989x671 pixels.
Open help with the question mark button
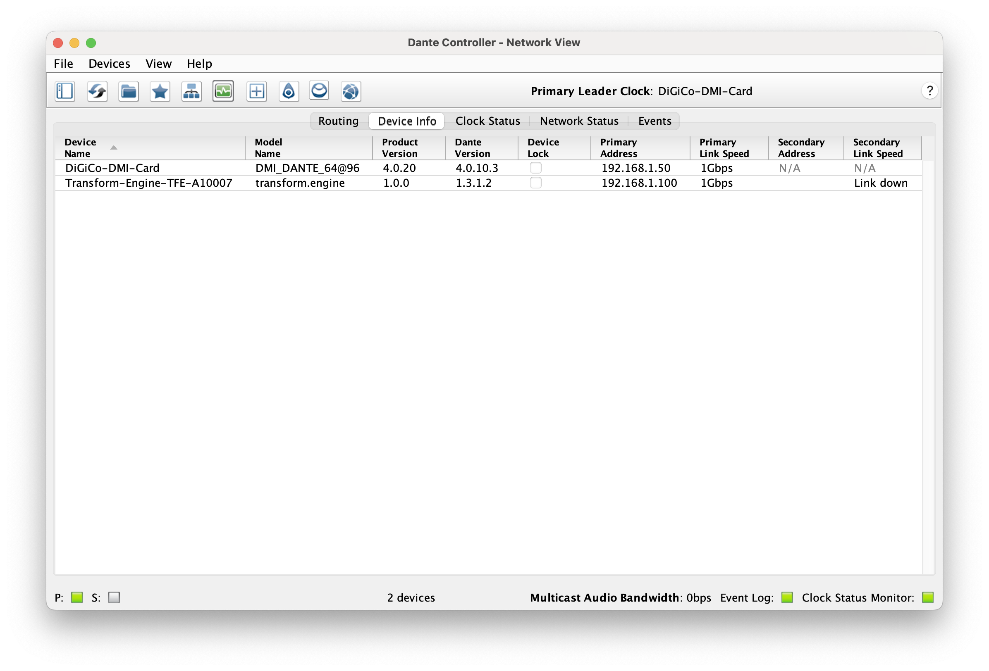click(x=929, y=90)
